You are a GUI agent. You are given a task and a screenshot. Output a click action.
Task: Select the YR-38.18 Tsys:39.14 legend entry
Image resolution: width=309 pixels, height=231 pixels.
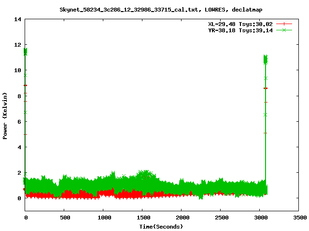240,30
